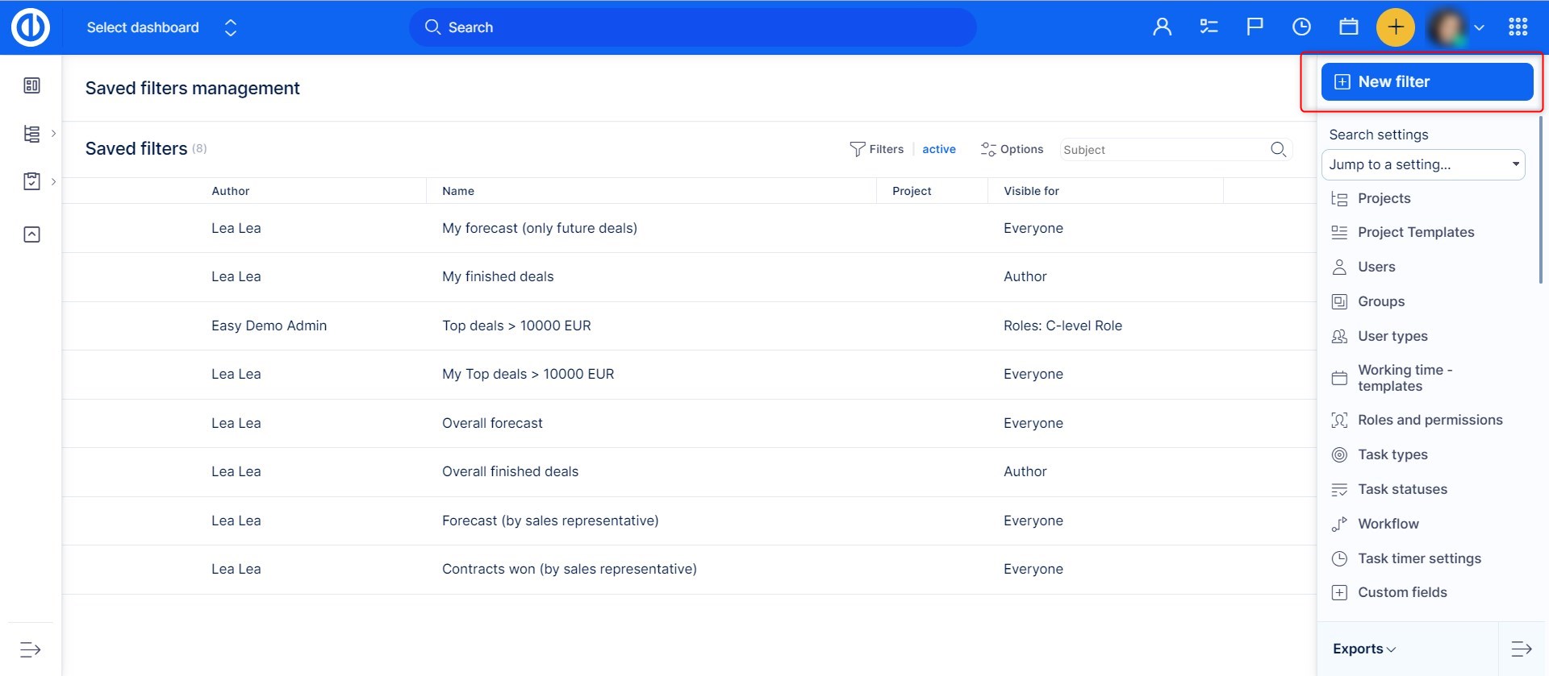
Task: Open the task list icon in header
Action: (x=1209, y=27)
